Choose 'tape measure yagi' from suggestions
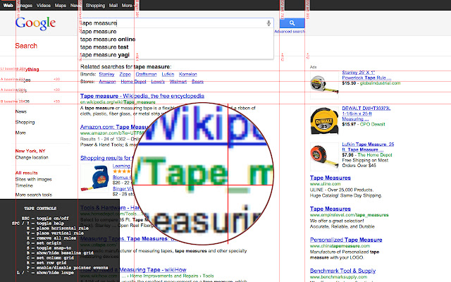The image size is (451, 282). (x=104, y=54)
